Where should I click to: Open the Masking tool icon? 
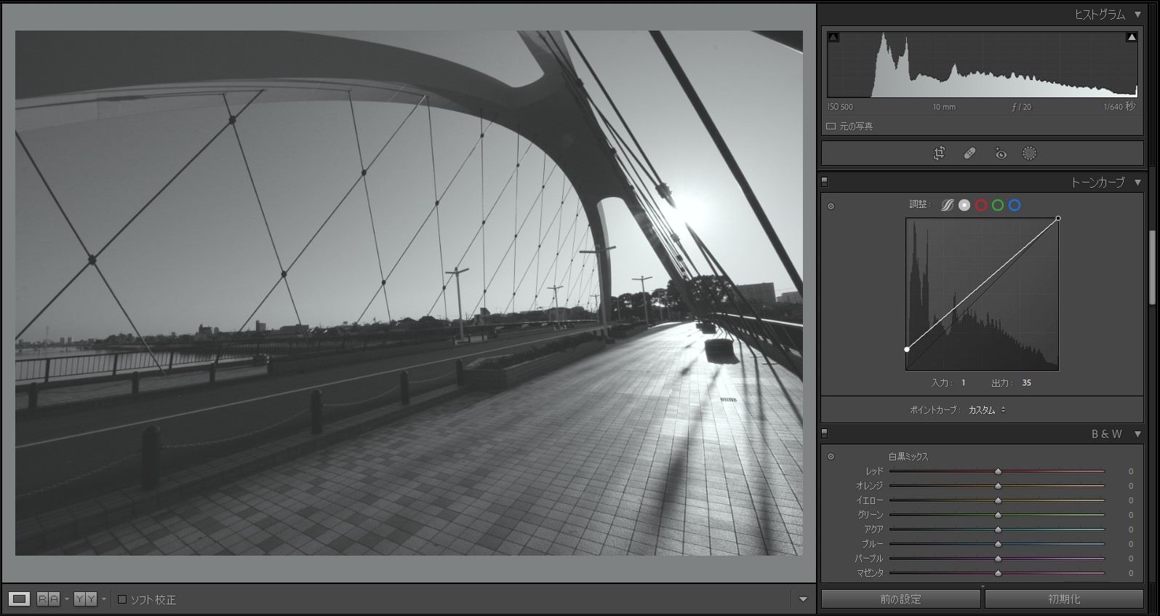(1029, 153)
